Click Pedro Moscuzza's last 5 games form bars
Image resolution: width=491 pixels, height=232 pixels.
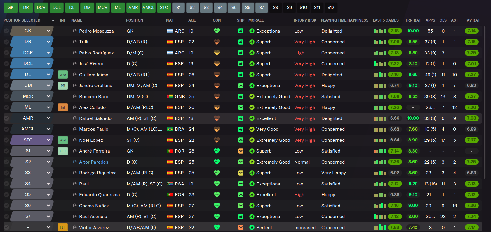[379, 31]
